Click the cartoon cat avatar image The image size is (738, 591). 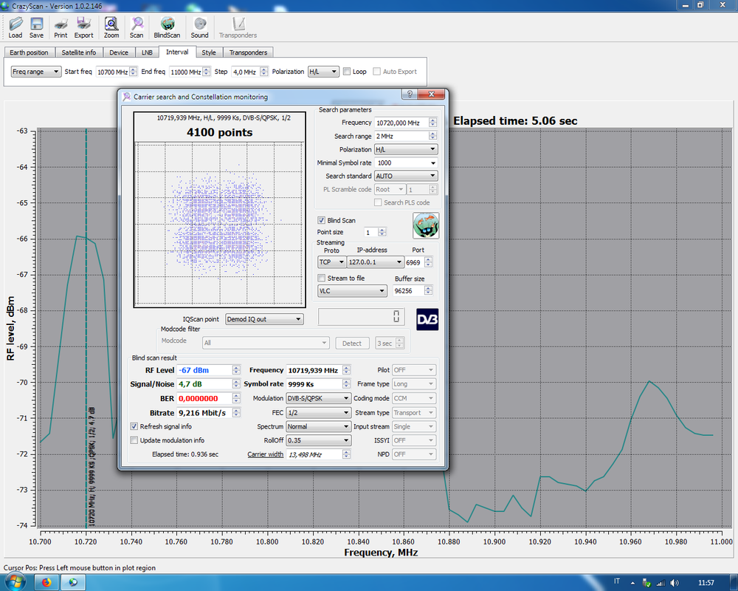[x=426, y=225]
